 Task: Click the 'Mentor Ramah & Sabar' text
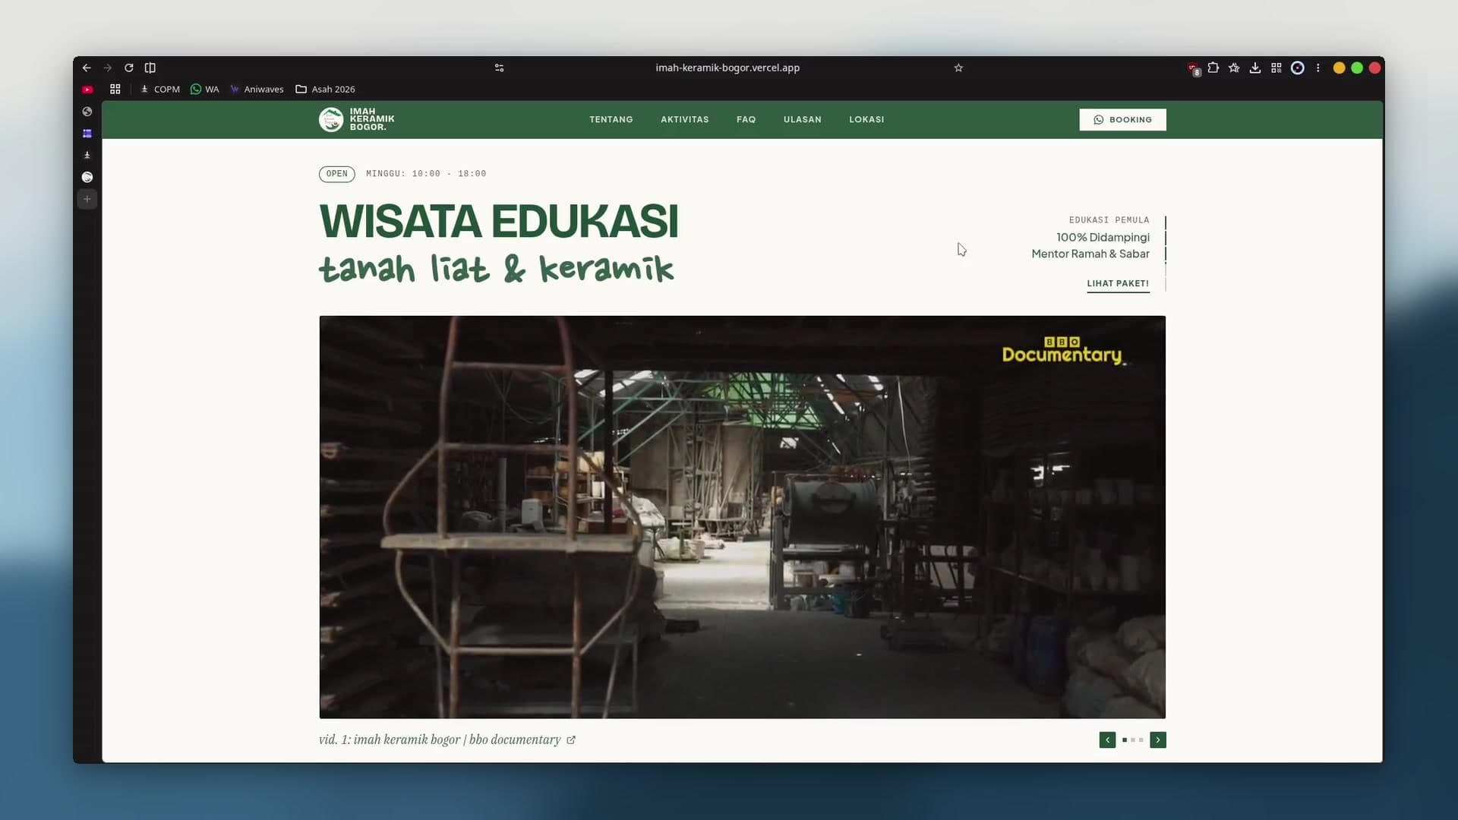click(x=1090, y=254)
